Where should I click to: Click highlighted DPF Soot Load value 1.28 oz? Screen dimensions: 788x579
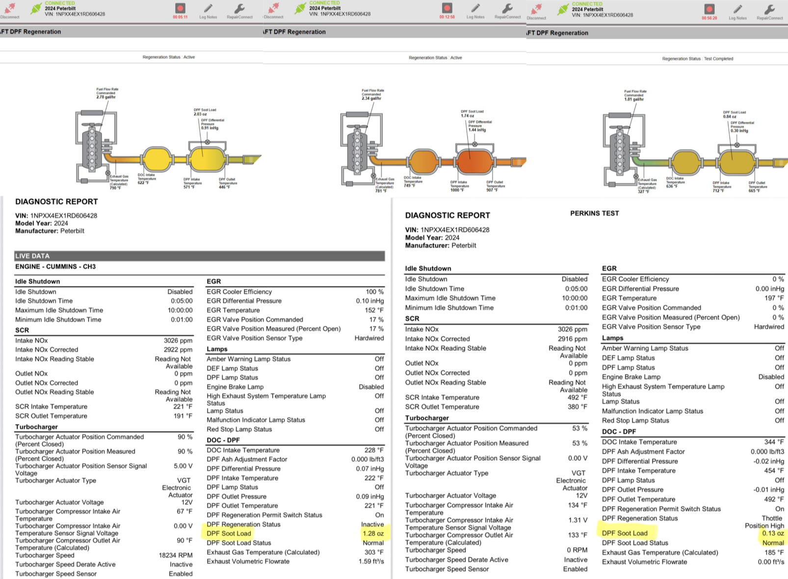[x=373, y=533]
